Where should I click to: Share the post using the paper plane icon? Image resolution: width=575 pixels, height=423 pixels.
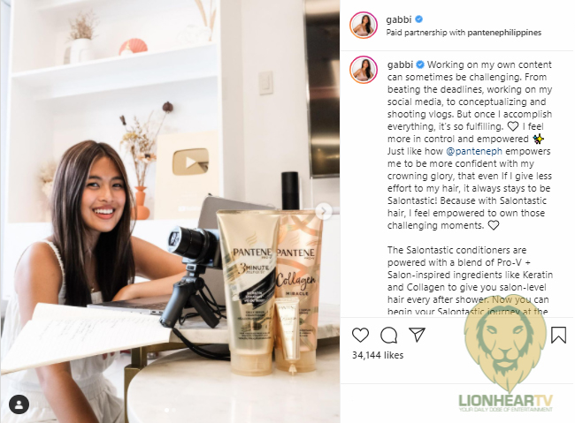(417, 335)
